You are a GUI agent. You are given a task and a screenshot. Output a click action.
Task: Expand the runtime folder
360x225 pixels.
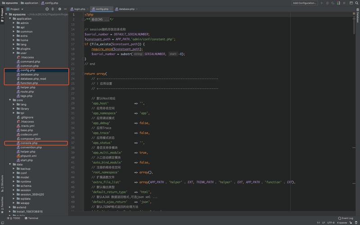pyautogui.click(x=14, y=181)
